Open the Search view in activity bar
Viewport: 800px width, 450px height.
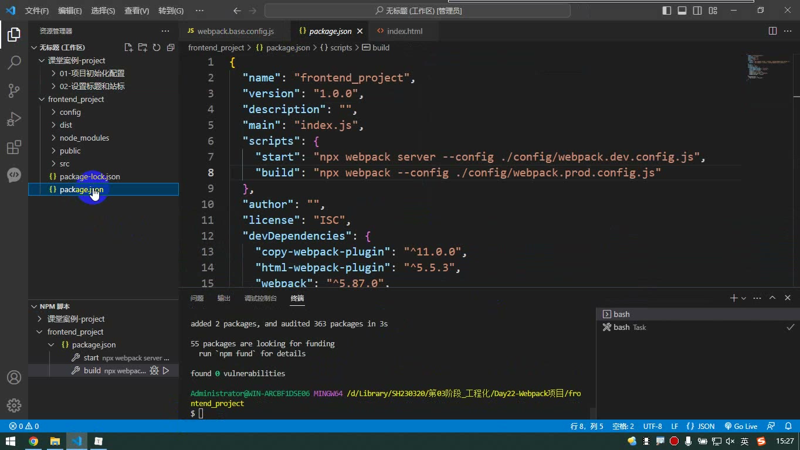click(14, 62)
